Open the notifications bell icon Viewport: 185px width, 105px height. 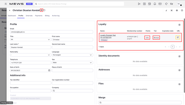click(155, 4)
